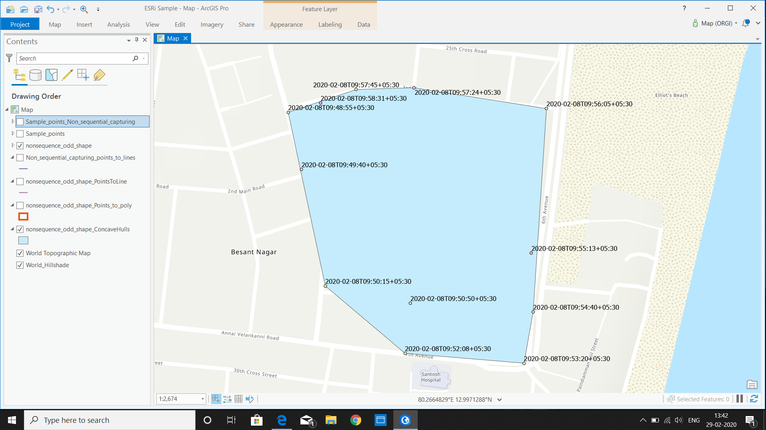Expand the Sample_points_Non_sequential_capturing layer
The image size is (766, 430).
(x=13, y=122)
